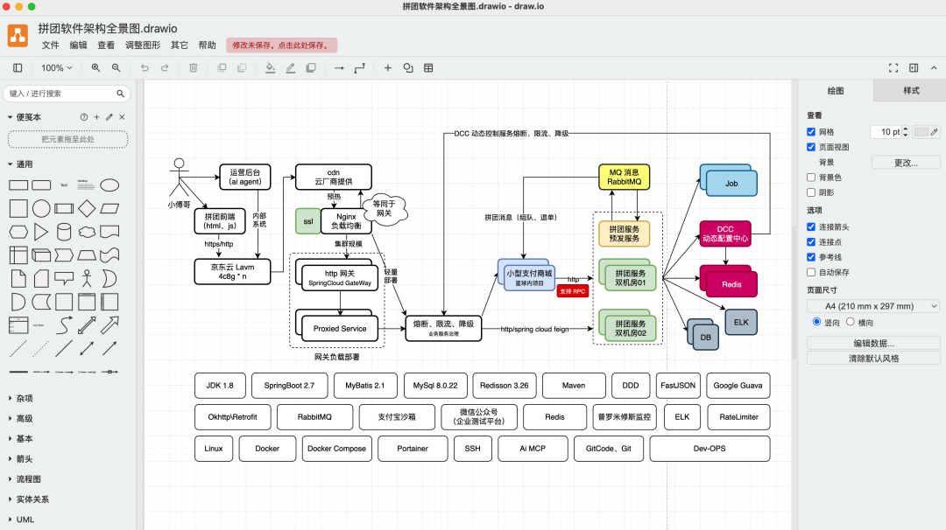Screen dimensions: 946x530
Task: Open the Fill Color paint bucket icon
Action: click(271, 67)
